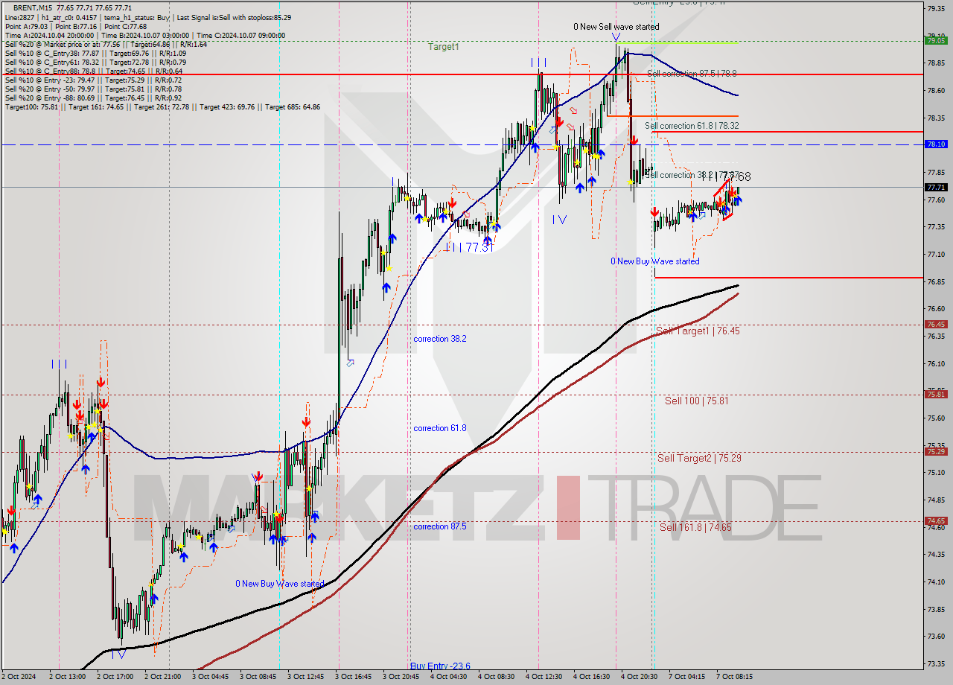This screenshot has width=953, height=685.
Task: Select the 'Sell Target2 | 75.29' label
Action: pos(699,458)
